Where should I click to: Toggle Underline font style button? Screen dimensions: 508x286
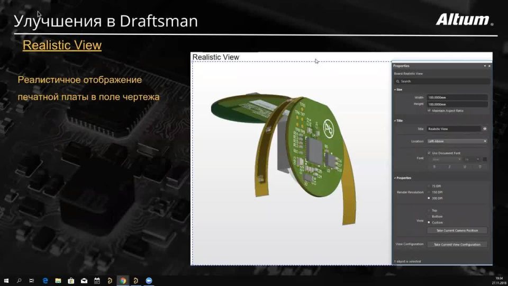tap(465, 167)
